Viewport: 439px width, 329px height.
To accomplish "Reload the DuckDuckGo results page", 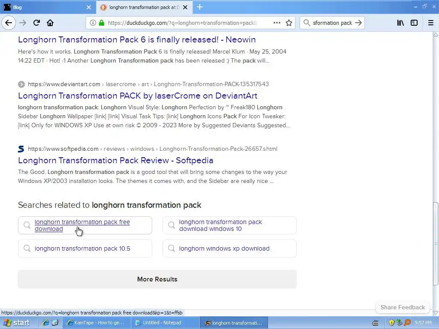I will [36, 23].
